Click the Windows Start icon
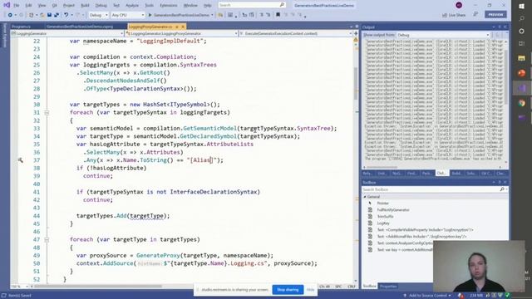Screen dimensions: 532x299 pyautogui.click(x=521, y=6)
